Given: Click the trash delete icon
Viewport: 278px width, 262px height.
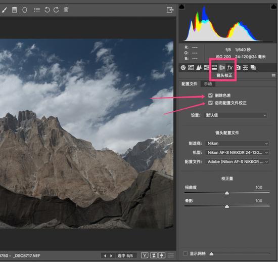Looking at the screenshot, I should (66, 10).
